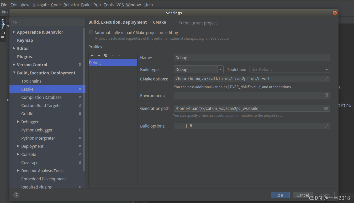Collapse Build, Execution, Deployment group
The image size is (354, 203).
14,73
